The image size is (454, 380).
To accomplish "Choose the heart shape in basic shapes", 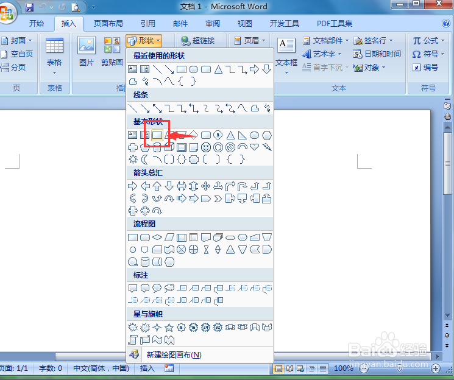I will 254,147.
